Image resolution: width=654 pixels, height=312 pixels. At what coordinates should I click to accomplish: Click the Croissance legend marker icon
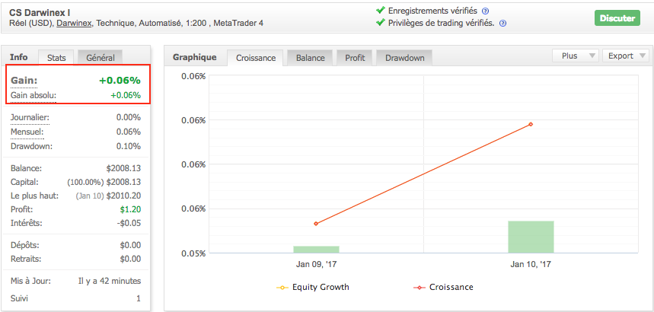(418, 288)
